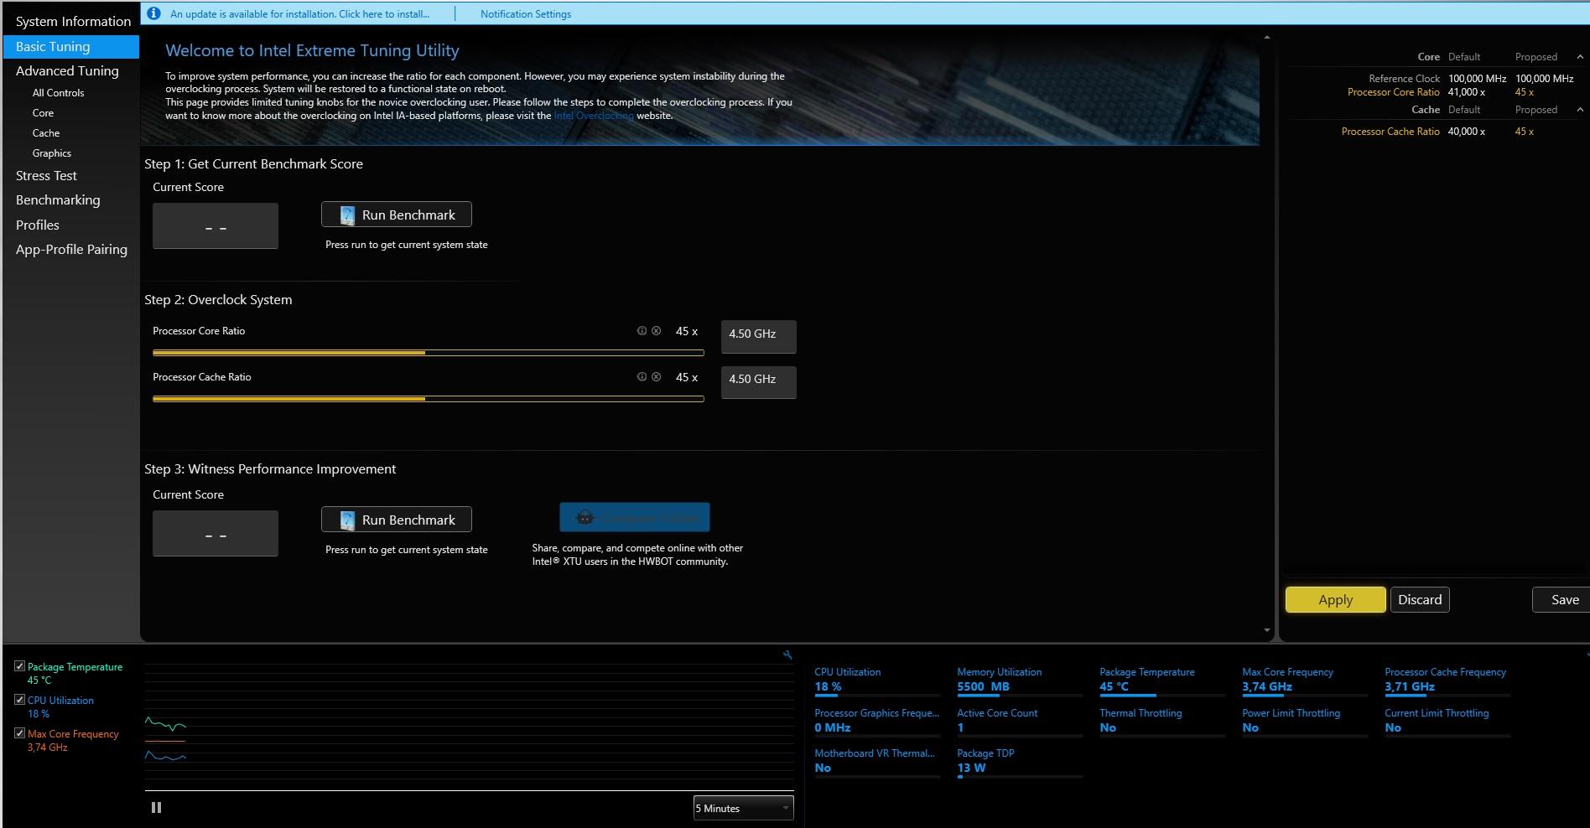Image resolution: width=1590 pixels, height=828 pixels.
Task: Select Motherboard VR Thermal tile
Action: click(877, 762)
